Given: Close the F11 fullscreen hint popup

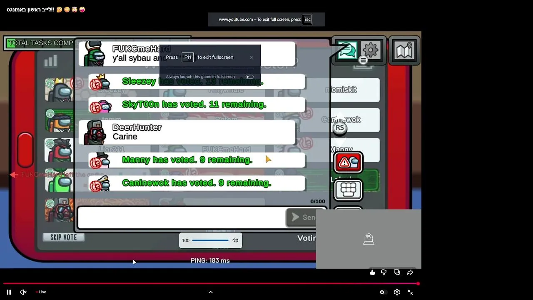Looking at the screenshot, I should point(252,57).
